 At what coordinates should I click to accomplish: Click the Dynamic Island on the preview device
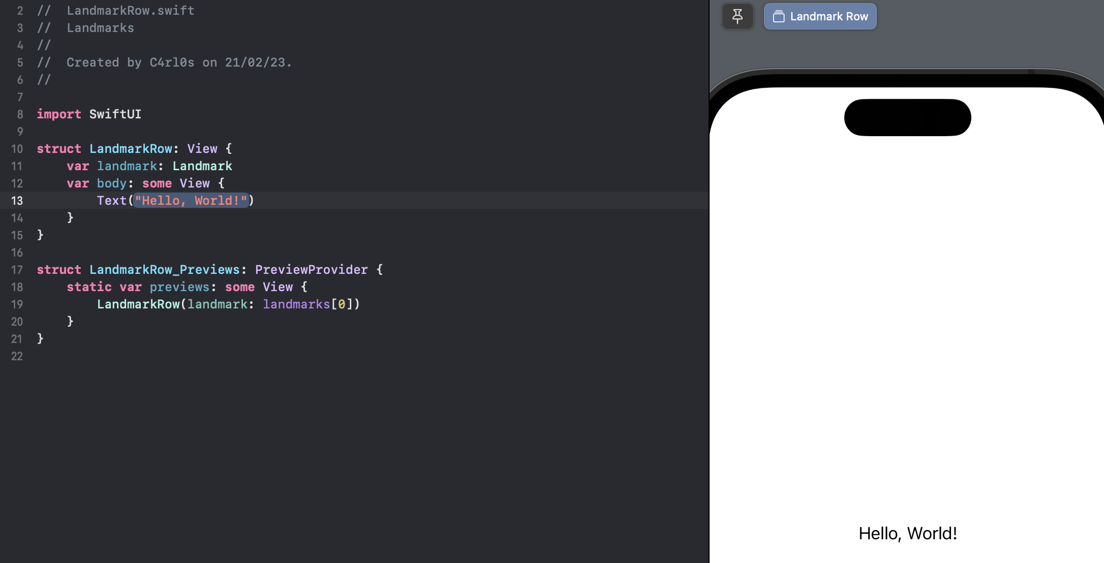pos(907,117)
